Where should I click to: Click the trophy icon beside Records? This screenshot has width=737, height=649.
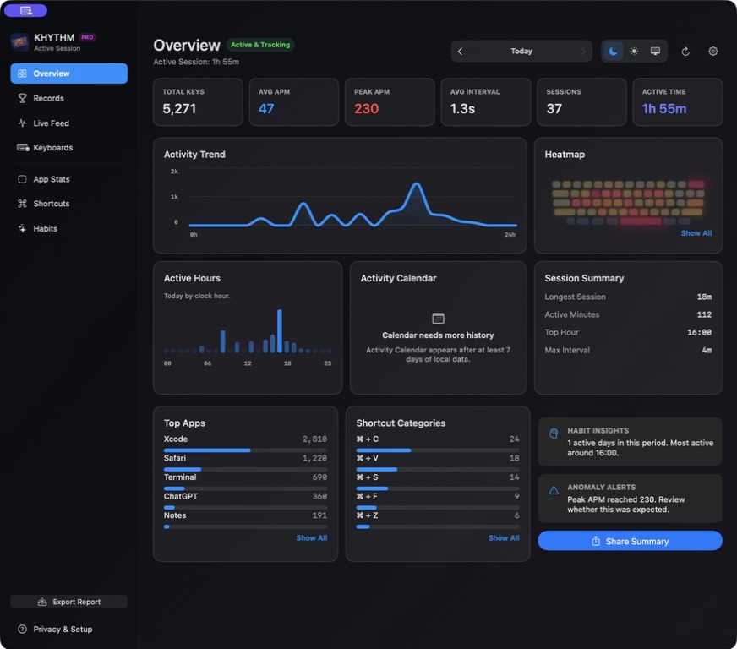tap(22, 98)
